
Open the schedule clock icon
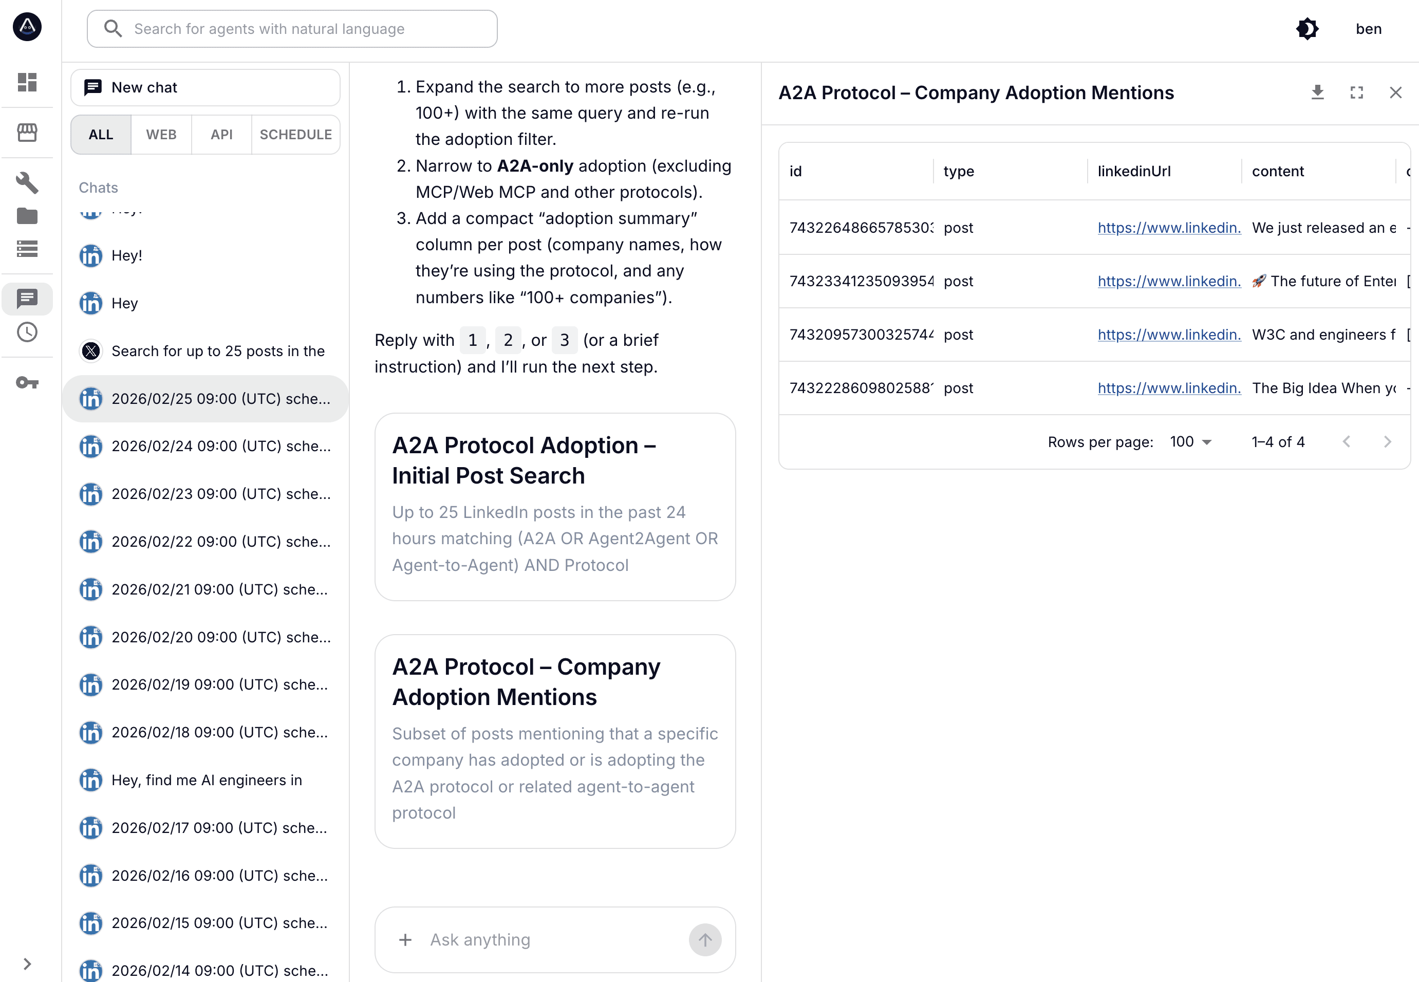coord(27,332)
